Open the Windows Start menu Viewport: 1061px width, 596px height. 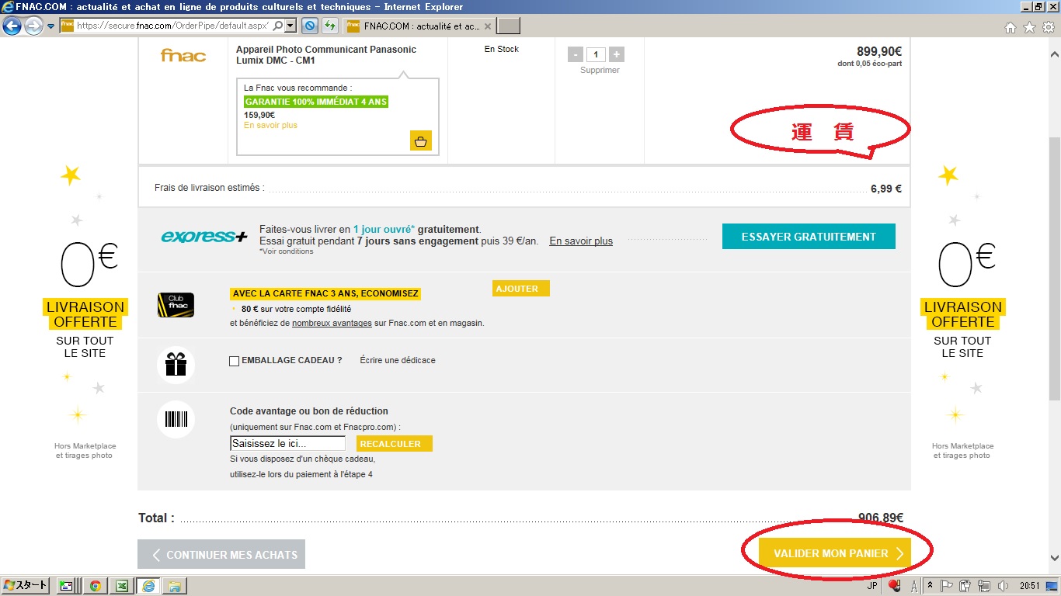[26, 586]
